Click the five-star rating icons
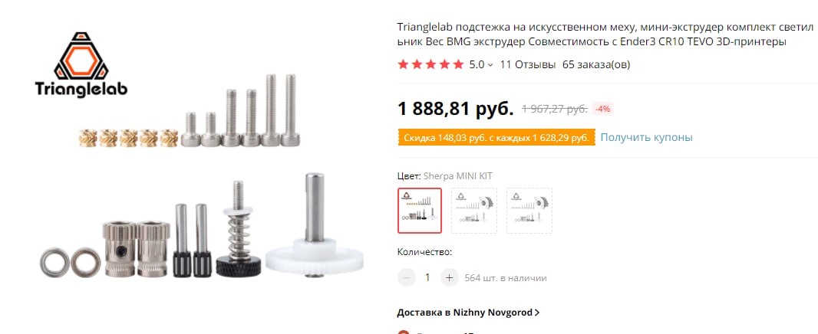Image resolution: width=818 pixels, height=334 pixels. point(430,64)
